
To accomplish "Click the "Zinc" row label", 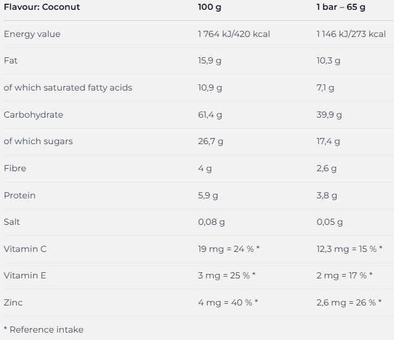I will (x=13, y=302).
